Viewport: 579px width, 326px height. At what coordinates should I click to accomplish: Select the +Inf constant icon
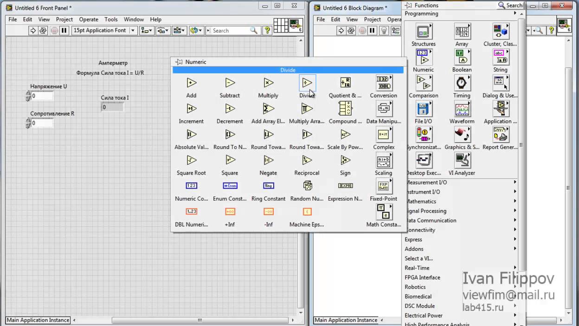coord(230,212)
